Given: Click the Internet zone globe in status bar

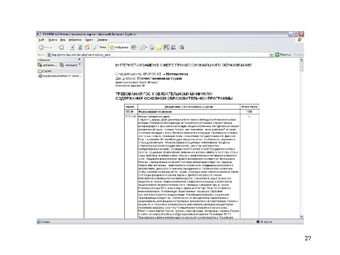Looking at the screenshot, I should pos(258,222).
